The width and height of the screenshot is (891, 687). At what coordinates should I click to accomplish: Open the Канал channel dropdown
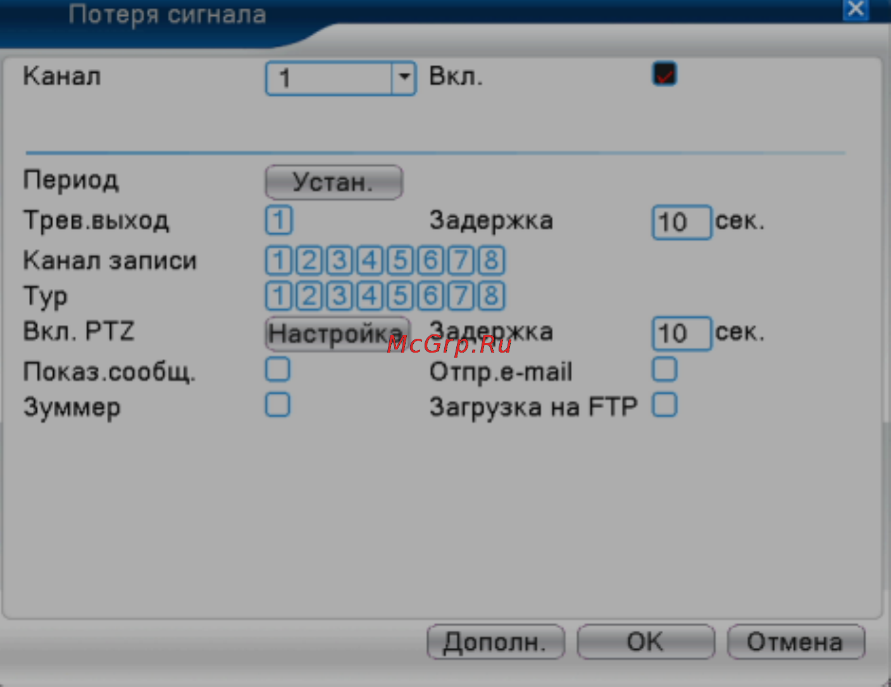pyautogui.click(x=340, y=78)
